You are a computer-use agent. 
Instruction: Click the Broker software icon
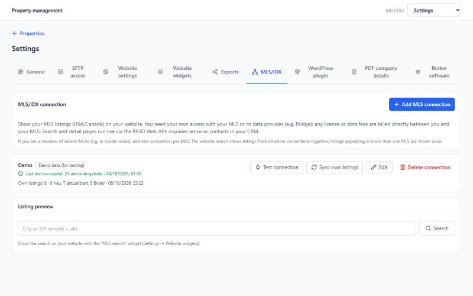click(x=418, y=72)
